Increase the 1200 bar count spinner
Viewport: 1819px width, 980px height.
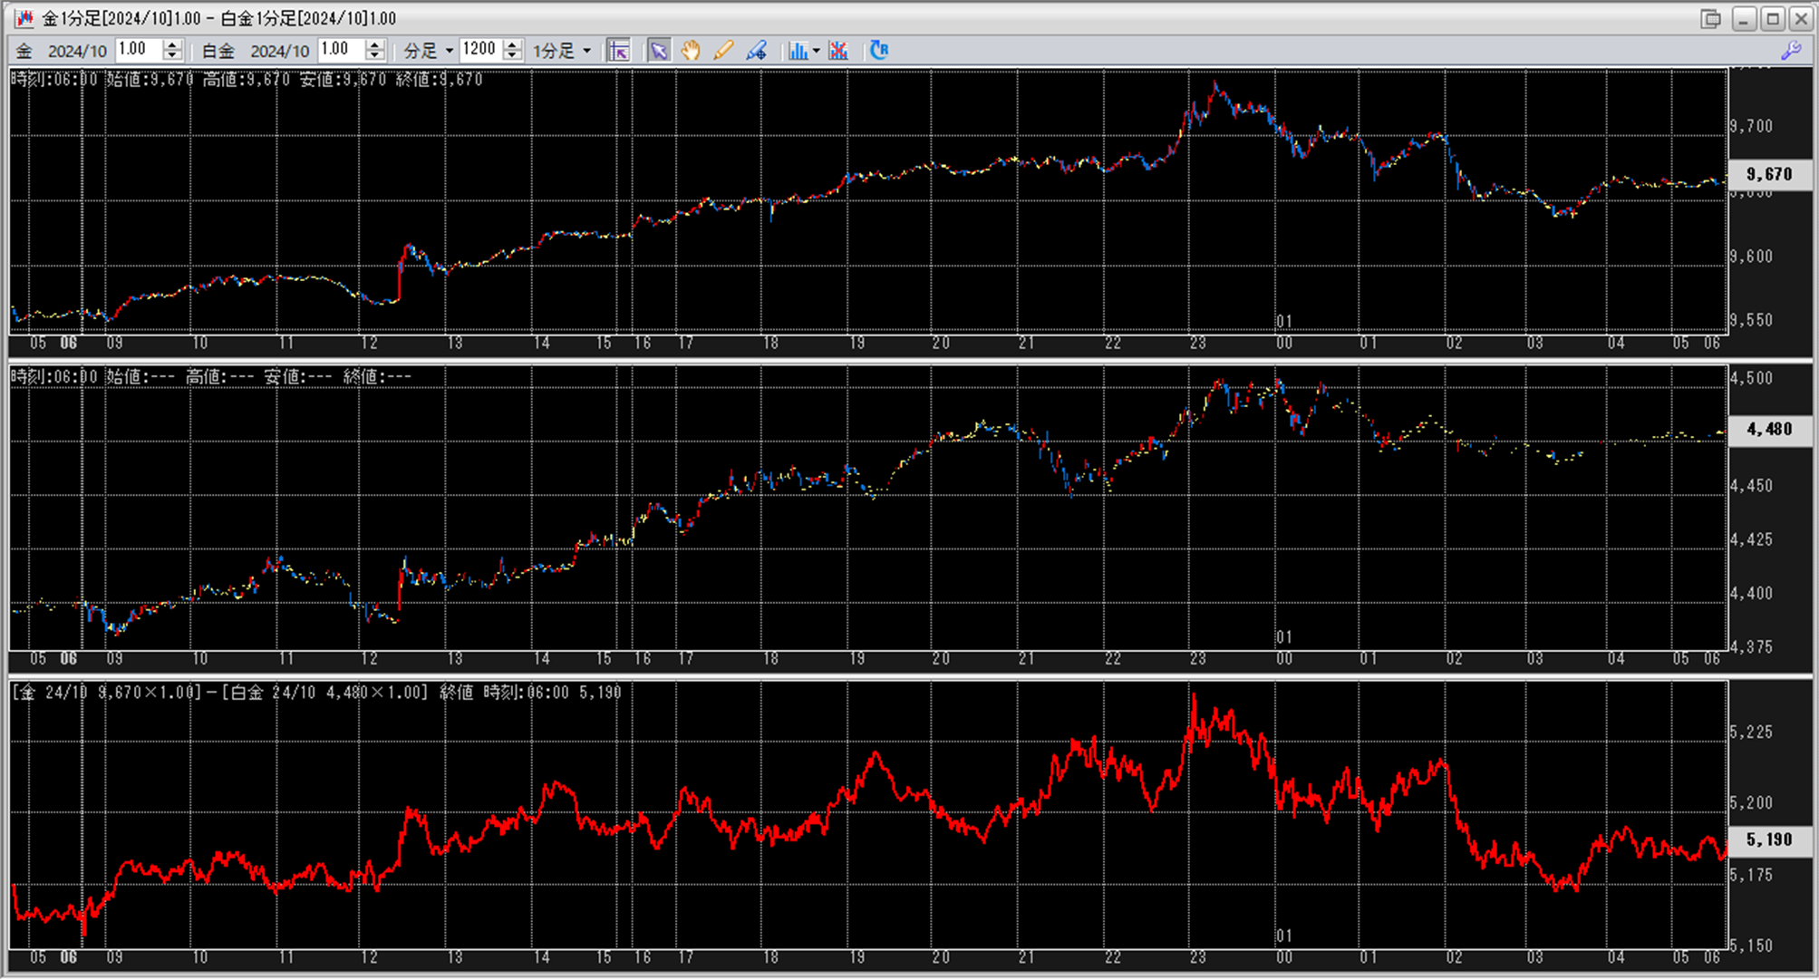point(513,44)
